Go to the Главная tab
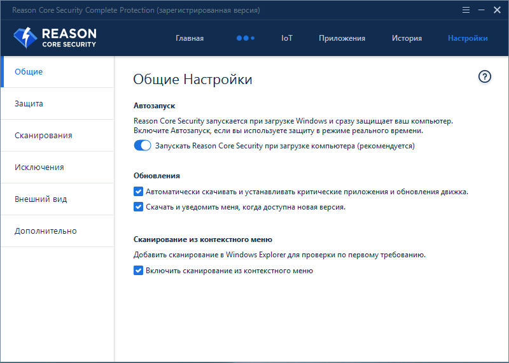The width and height of the screenshot is (509, 363). point(190,38)
